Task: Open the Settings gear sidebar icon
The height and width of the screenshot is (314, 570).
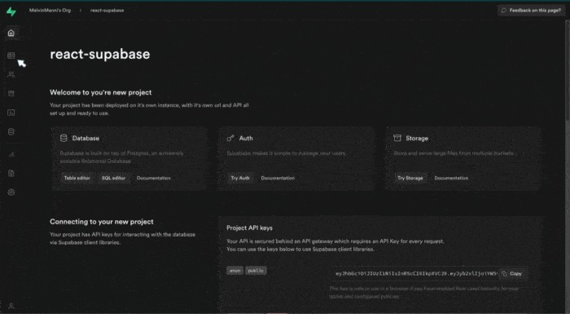Action: coord(11,192)
